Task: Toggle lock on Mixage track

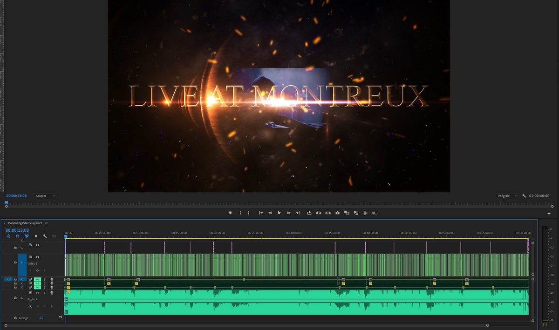Action: (15, 318)
